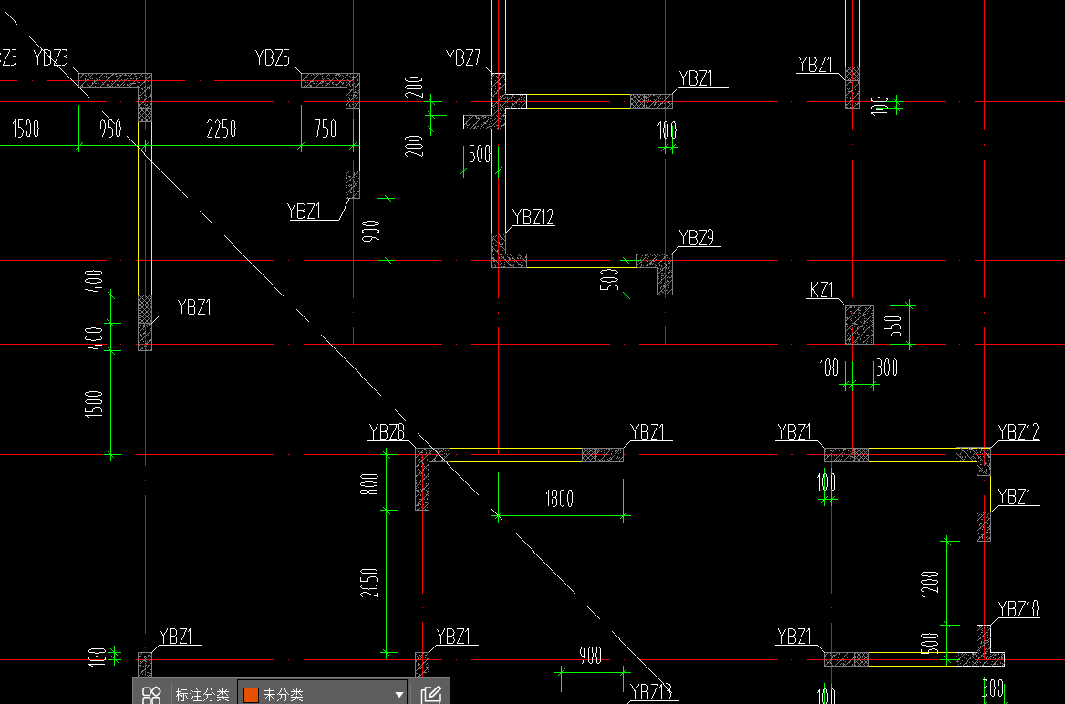The image size is (1065, 704).
Task: Select the YBZ5 column label
Action: pos(273,58)
